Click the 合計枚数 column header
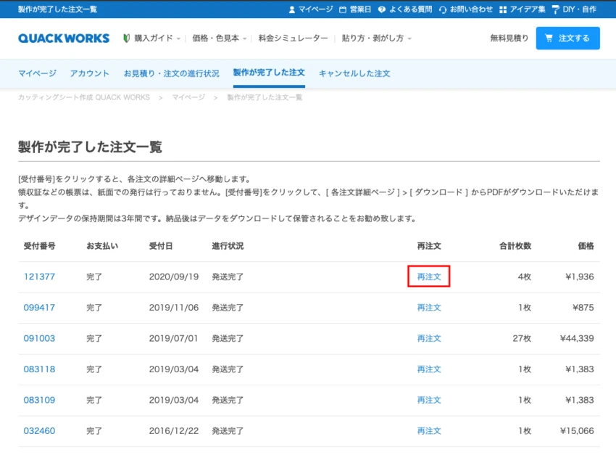 coord(515,246)
